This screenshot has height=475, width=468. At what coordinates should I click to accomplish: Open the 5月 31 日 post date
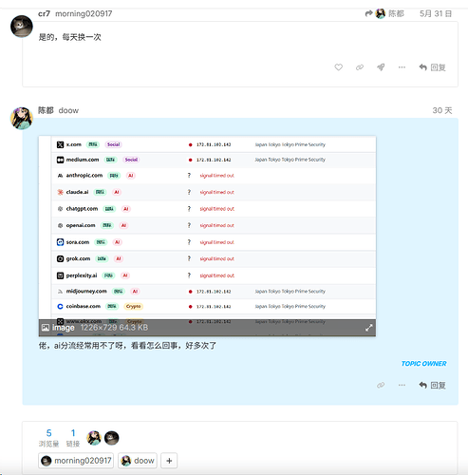[436, 13]
